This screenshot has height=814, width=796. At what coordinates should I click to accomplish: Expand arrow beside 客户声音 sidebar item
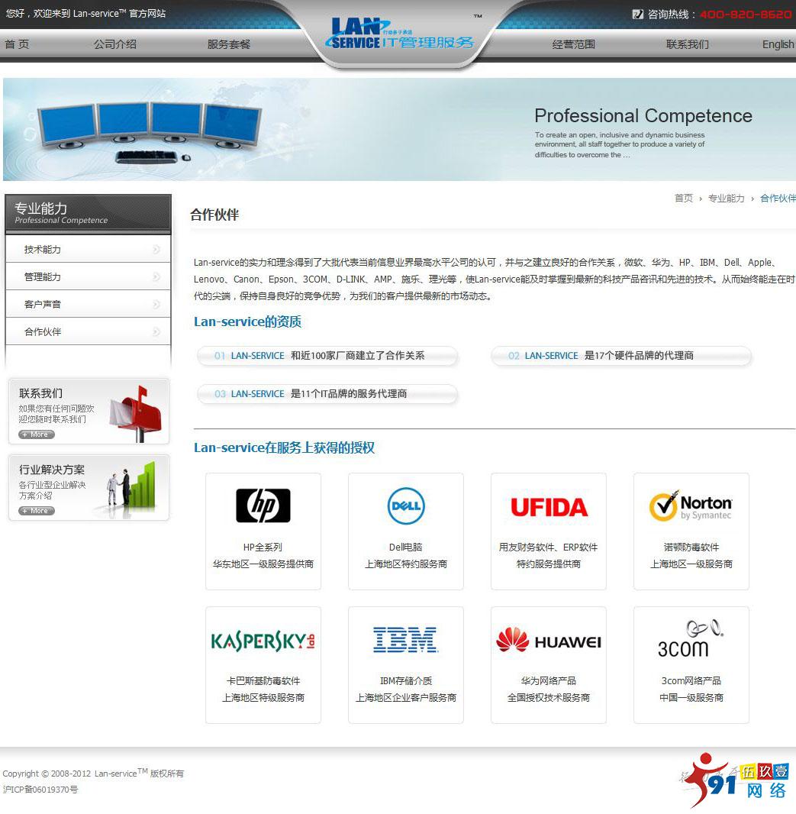(x=156, y=304)
